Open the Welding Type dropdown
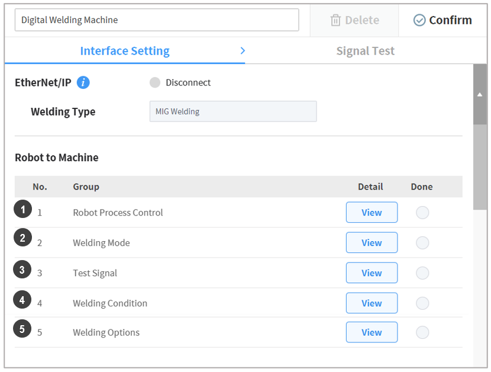491x372 pixels. point(233,111)
